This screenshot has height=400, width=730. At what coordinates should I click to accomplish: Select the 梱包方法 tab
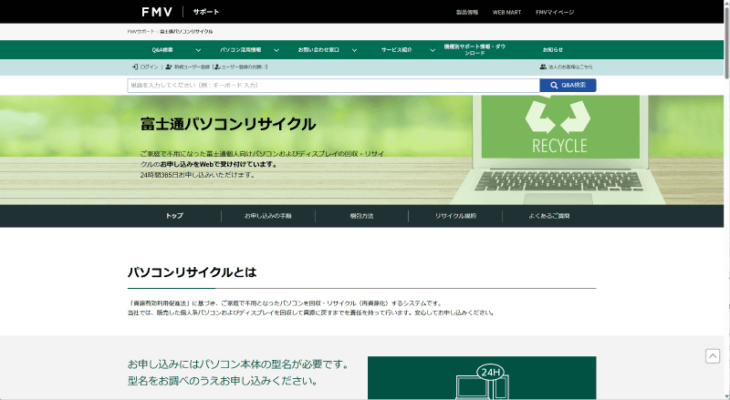(x=361, y=216)
